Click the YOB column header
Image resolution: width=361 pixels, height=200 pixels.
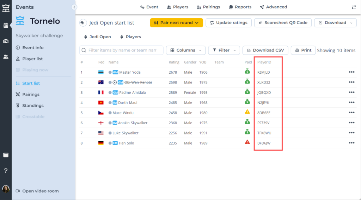click(x=203, y=62)
